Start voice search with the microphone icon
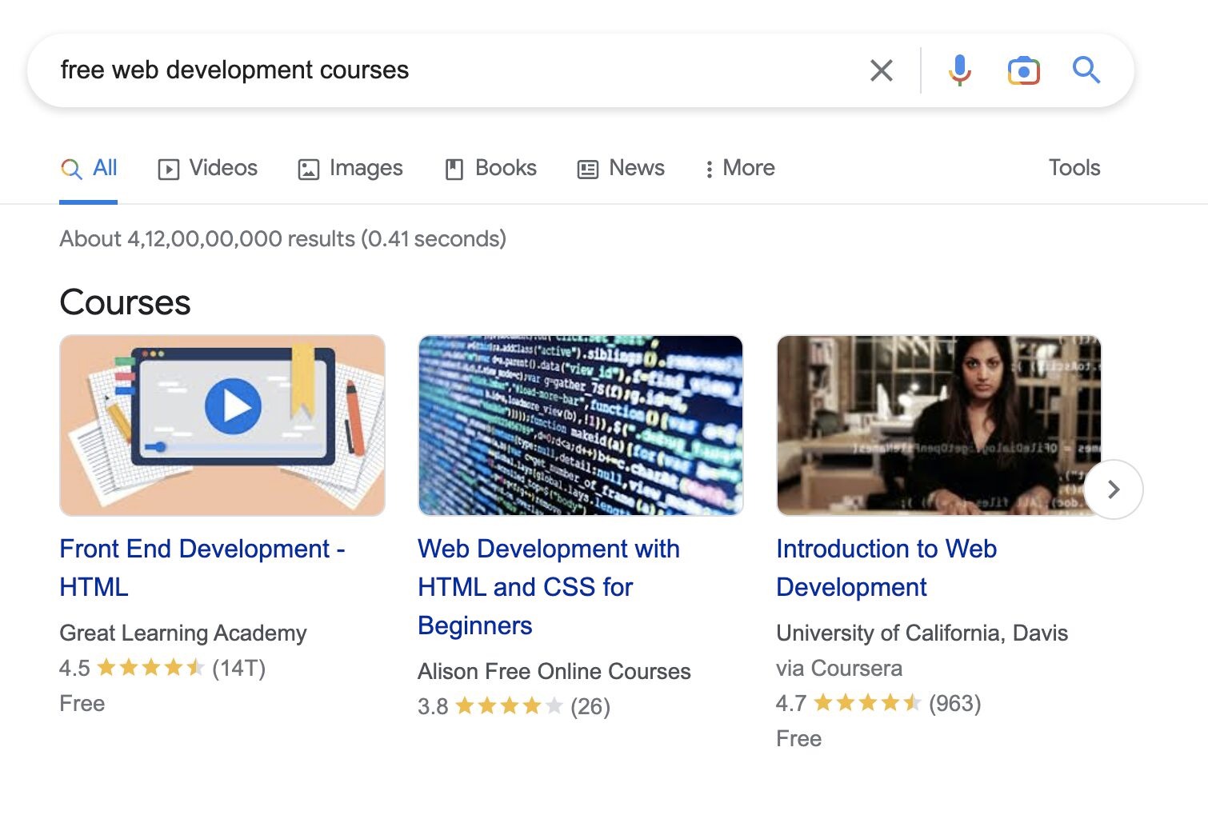This screenshot has height=827, width=1208. (x=959, y=70)
